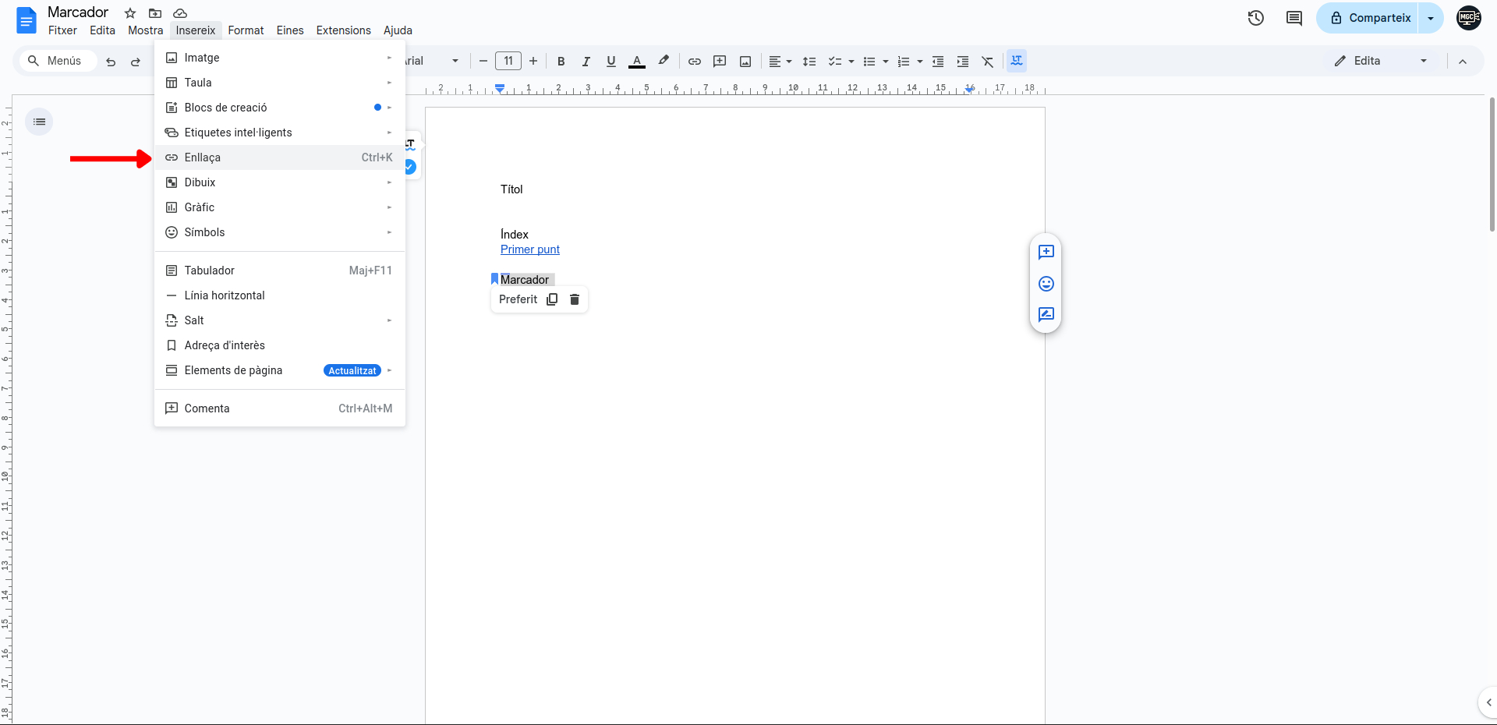Click the suggest edits icon in margin
The width and height of the screenshot is (1497, 725).
1046,315
